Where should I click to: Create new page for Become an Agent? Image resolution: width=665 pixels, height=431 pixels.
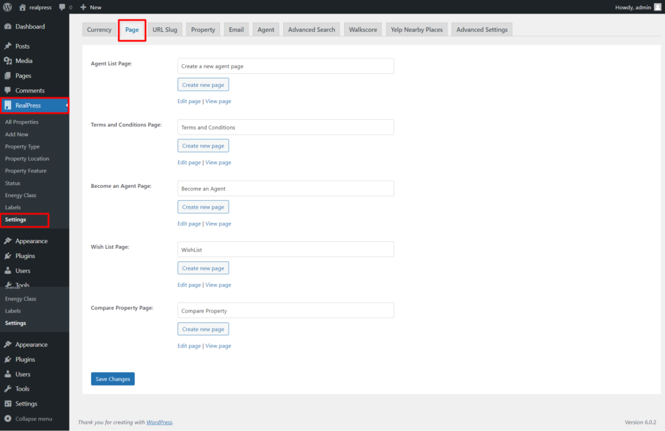(203, 207)
